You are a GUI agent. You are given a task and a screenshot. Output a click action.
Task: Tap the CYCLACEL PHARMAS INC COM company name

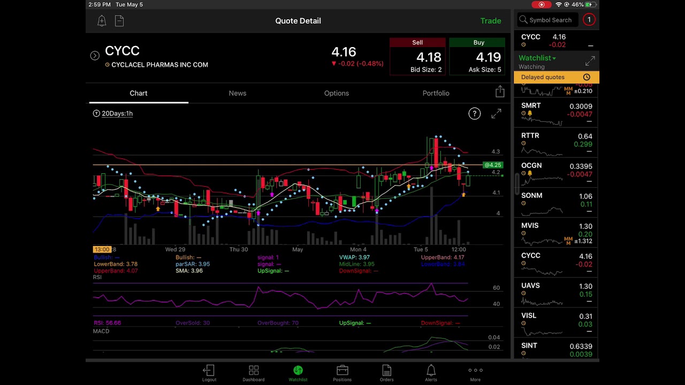pyautogui.click(x=159, y=65)
